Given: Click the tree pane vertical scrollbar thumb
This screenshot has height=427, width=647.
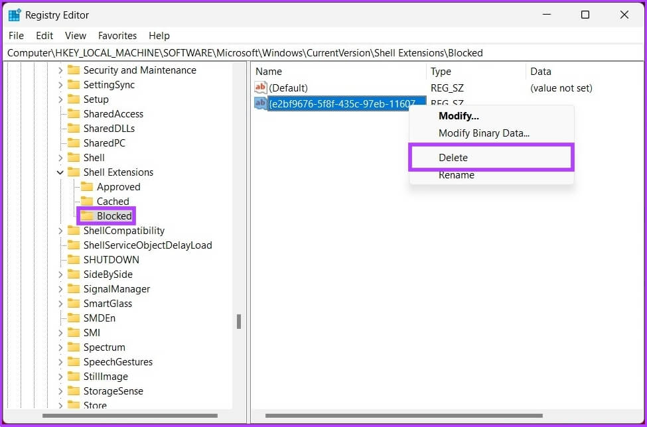Looking at the screenshot, I should (x=238, y=321).
